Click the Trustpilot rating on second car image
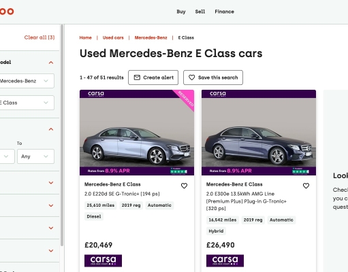 coord(300,171)
